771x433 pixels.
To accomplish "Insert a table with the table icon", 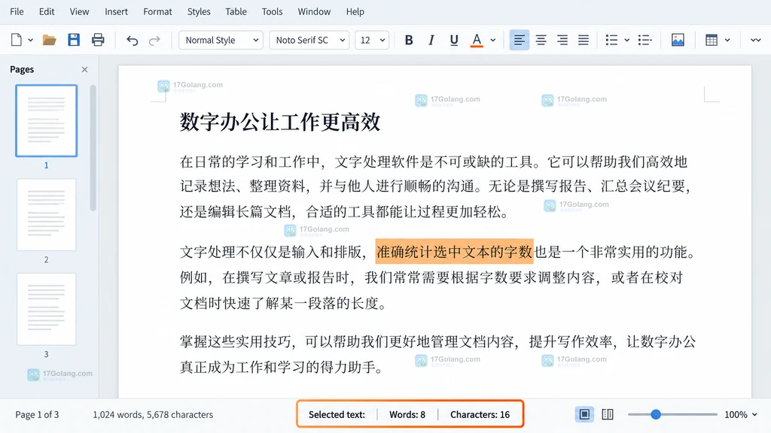I will 711,41.
